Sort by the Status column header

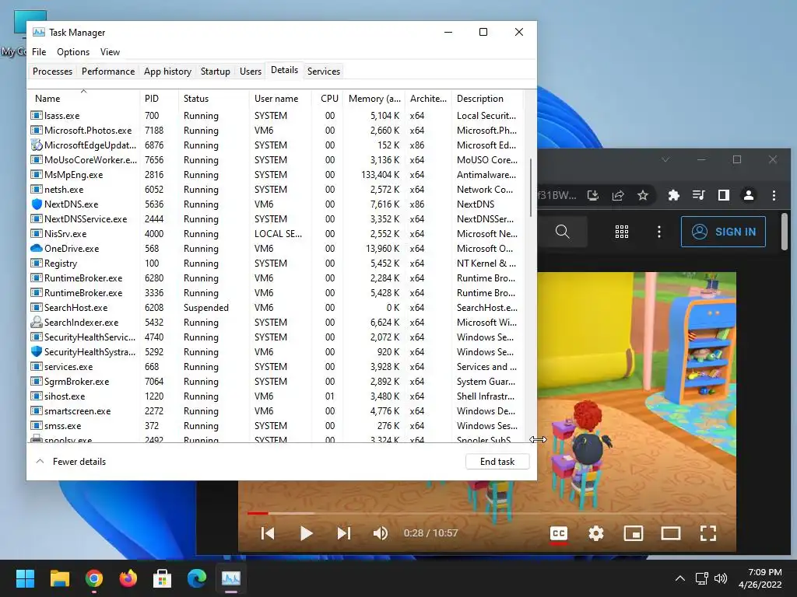tap(213, 99)
